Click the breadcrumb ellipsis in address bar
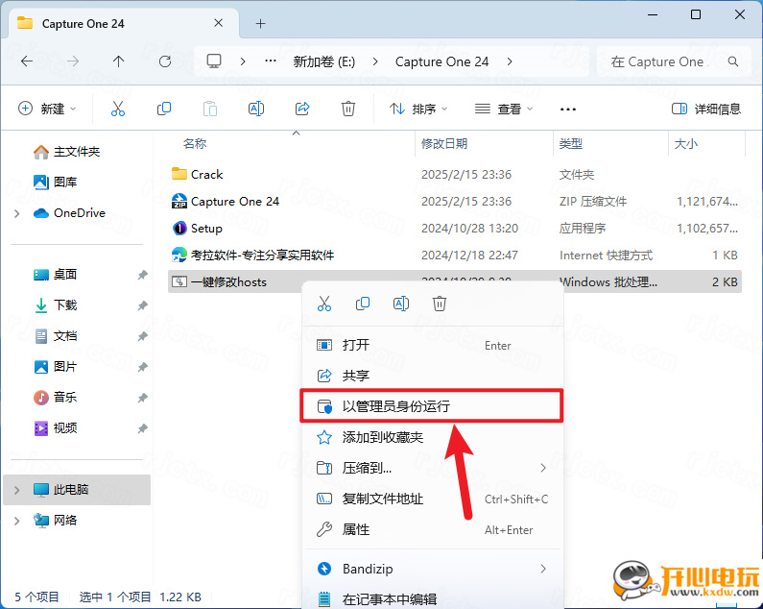 271,61
